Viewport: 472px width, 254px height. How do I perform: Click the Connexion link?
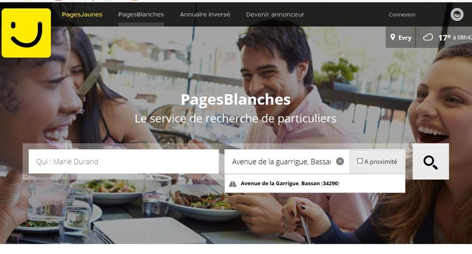(x=402, y=15)
